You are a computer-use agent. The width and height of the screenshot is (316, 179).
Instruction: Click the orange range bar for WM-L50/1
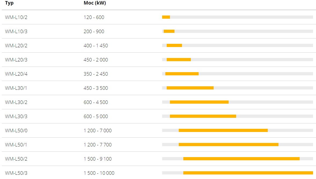tap(229, 145)
